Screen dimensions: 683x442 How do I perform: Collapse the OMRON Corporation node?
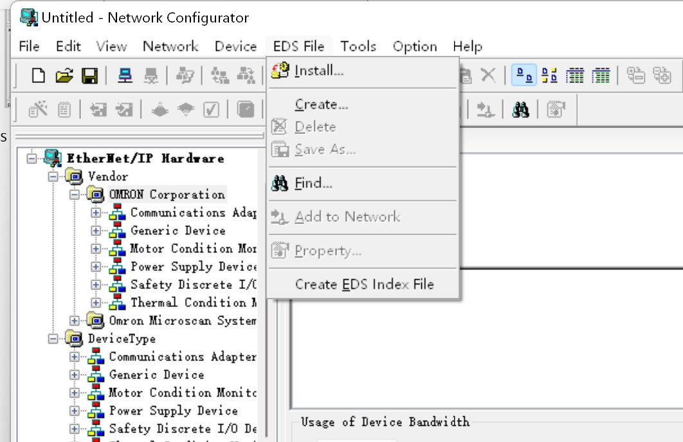click(75, 194)
